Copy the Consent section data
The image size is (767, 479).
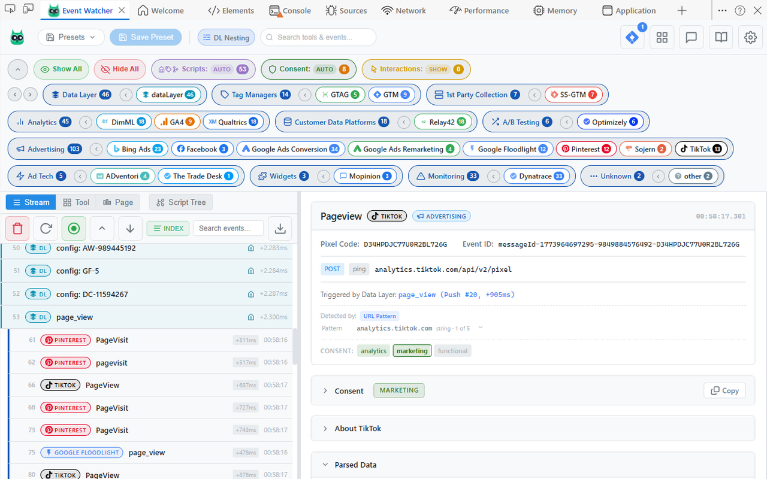pyautogui.click(x=724, y=390)
